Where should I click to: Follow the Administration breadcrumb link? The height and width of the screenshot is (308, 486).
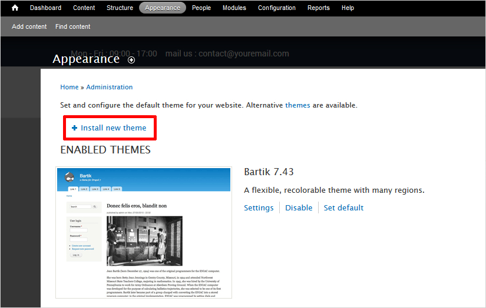pyautogui.click(x=110, y=87)
